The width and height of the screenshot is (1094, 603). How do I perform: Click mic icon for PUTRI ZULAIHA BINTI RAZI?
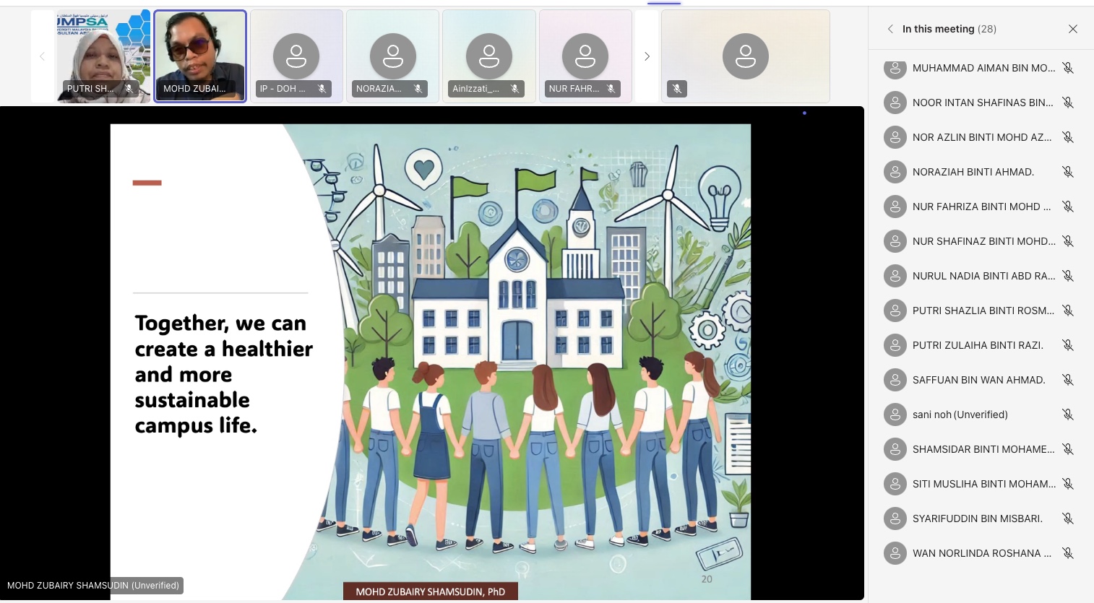click(x=1068, y=345)
